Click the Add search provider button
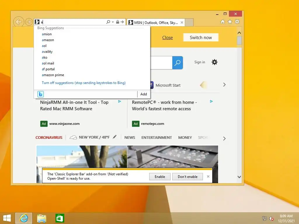This screenshot has width=299, height=224. (144, 94)
